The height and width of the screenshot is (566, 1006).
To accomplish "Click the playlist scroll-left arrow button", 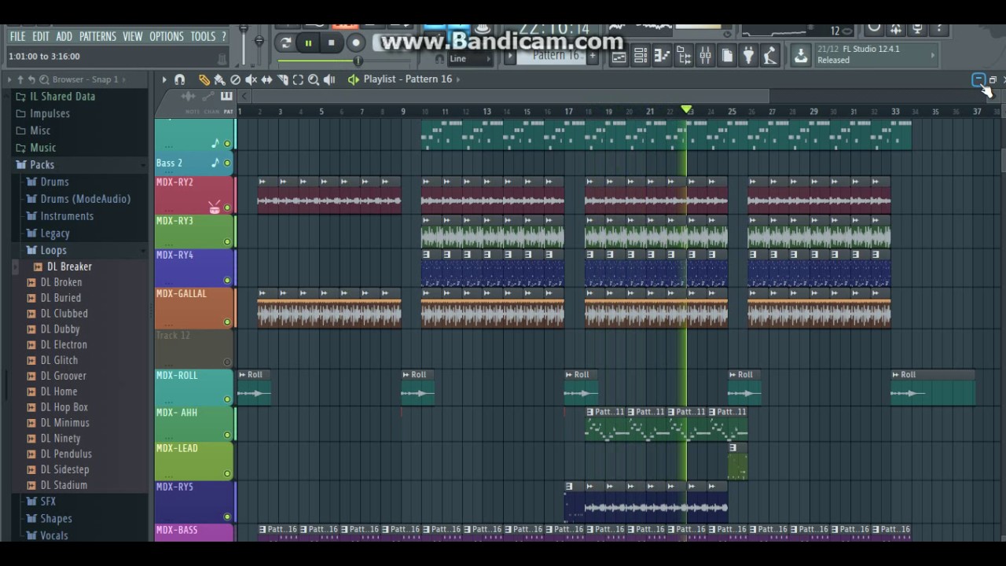I will pyautogui.click(x=244, y=96).
